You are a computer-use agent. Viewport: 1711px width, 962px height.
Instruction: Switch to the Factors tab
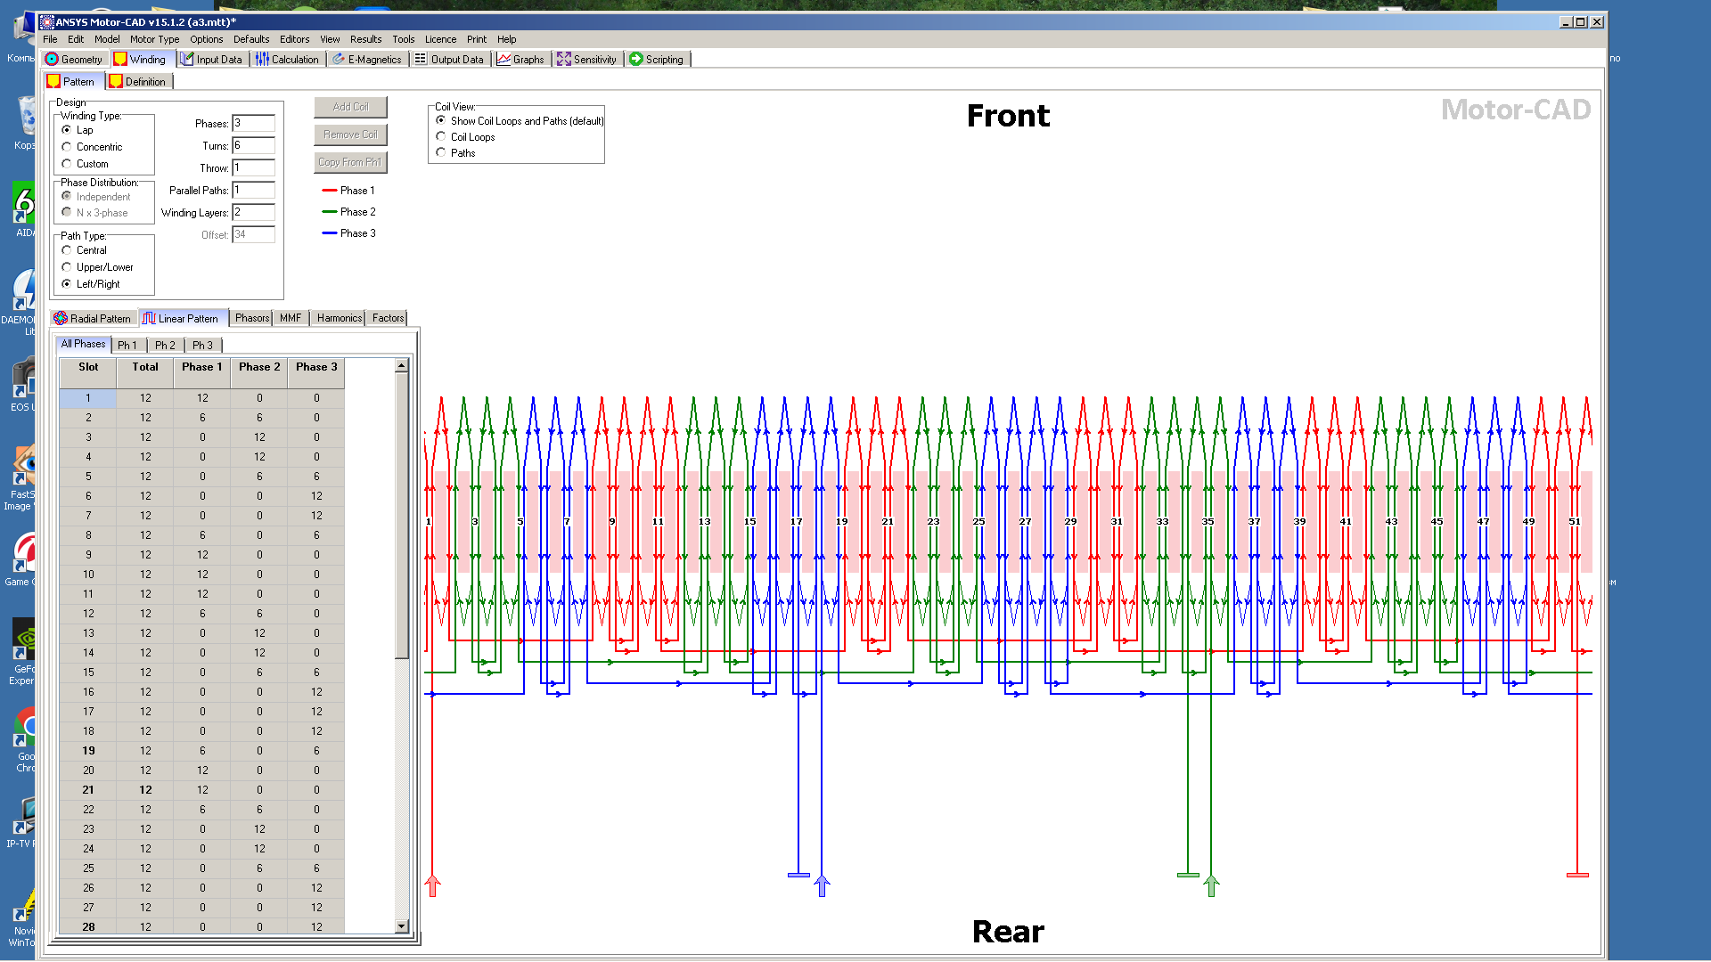388,318
